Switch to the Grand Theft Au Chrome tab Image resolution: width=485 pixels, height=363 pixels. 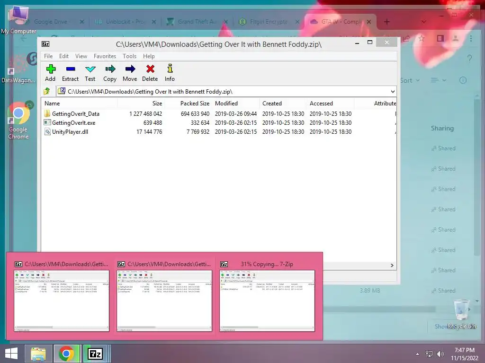198,22
